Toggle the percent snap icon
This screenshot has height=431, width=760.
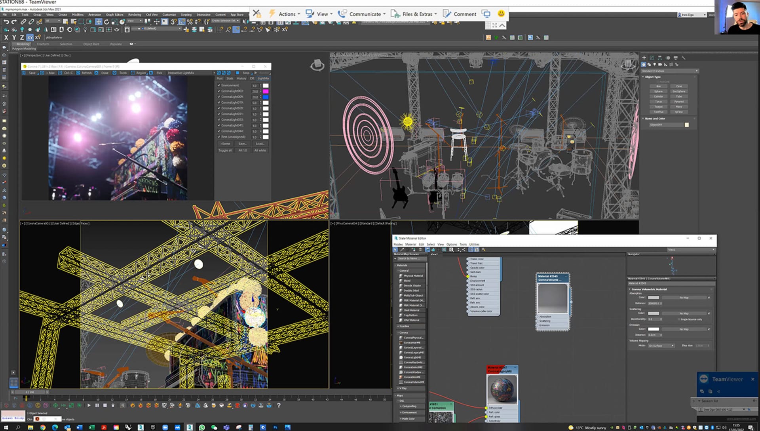pos(190,22)
